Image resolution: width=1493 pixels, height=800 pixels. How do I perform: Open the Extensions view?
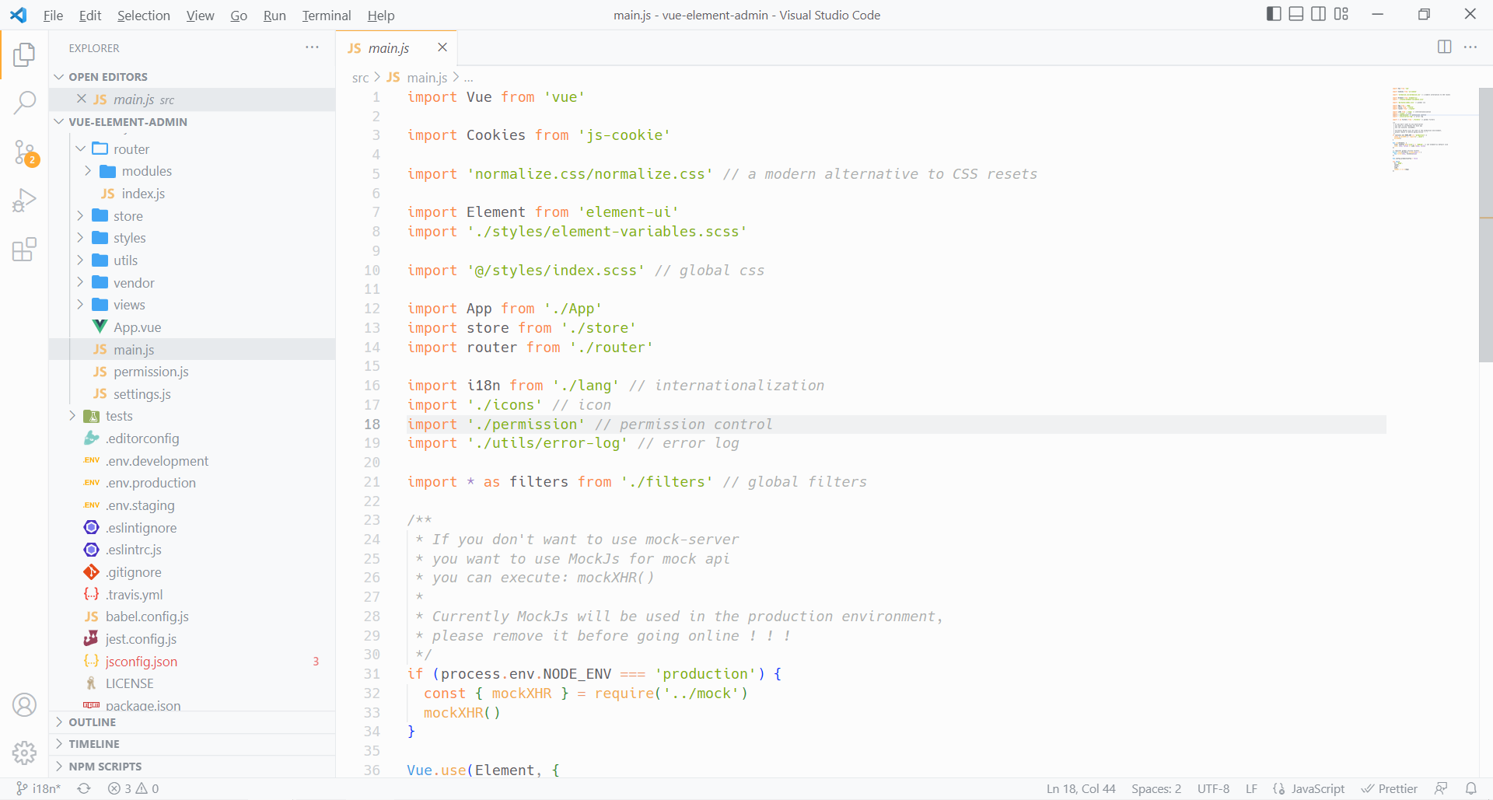coord(24,250)
